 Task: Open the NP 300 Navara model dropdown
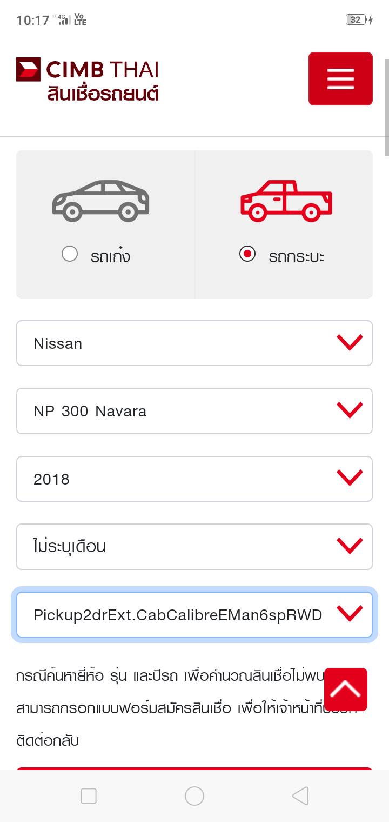(x=194, y=411)
